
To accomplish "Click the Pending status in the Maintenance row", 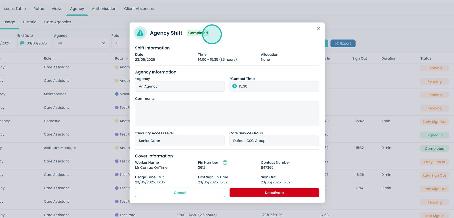I will pyautogui.click(x=434, y=95).
